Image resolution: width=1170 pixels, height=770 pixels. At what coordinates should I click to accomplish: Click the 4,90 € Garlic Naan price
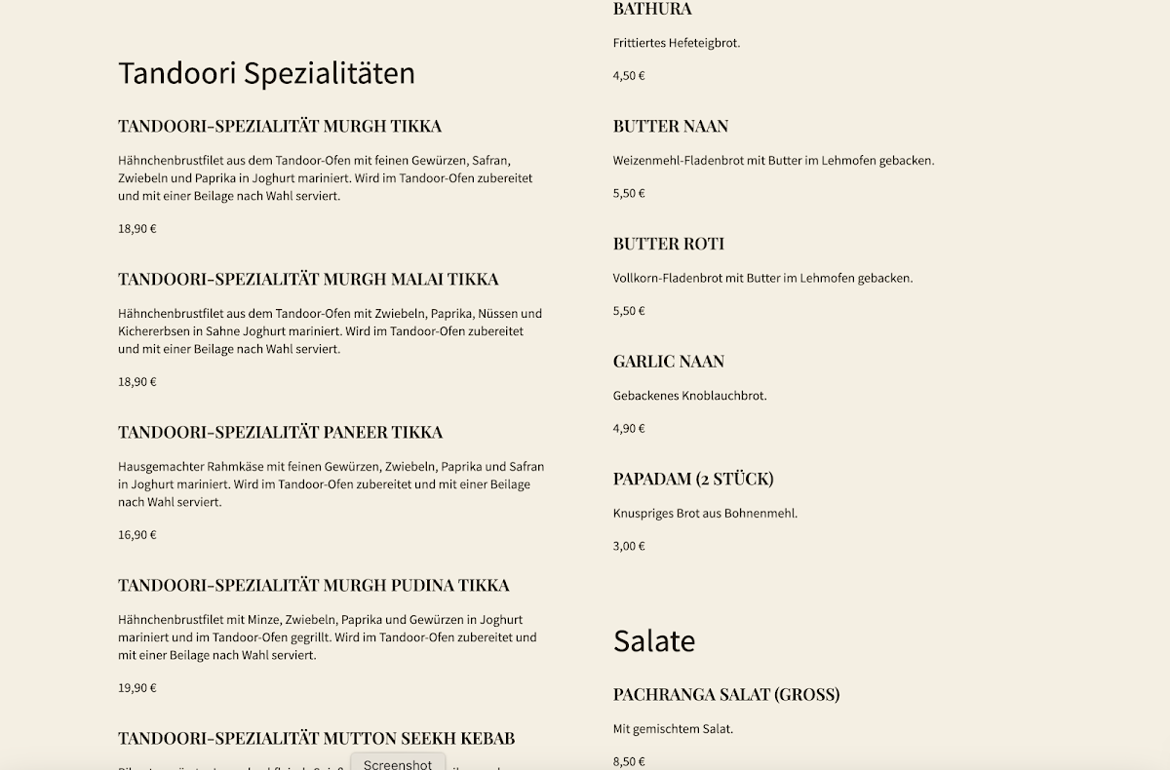click(x=629, y=429)
